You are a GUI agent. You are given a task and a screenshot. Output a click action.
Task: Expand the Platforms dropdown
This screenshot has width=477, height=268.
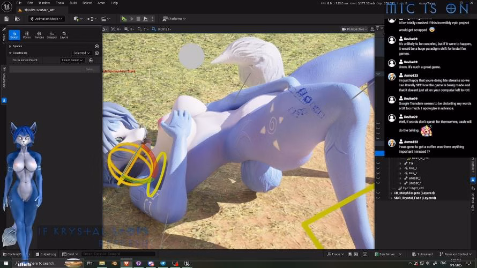point(173,19)
